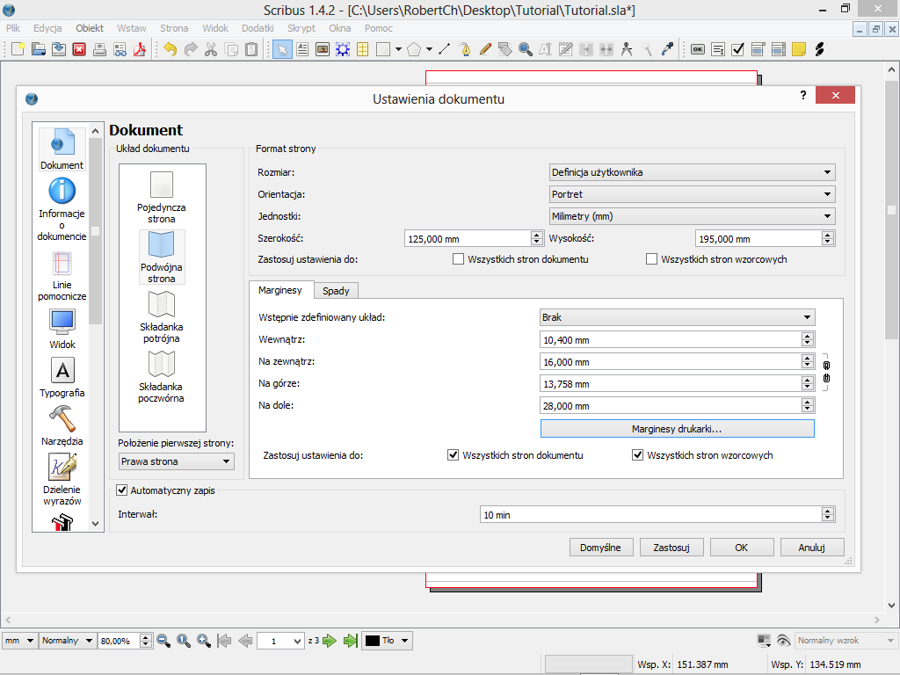This screenshot has height=675, width=900.
Task: Click the Szerokość width input field
Action: 468,239
